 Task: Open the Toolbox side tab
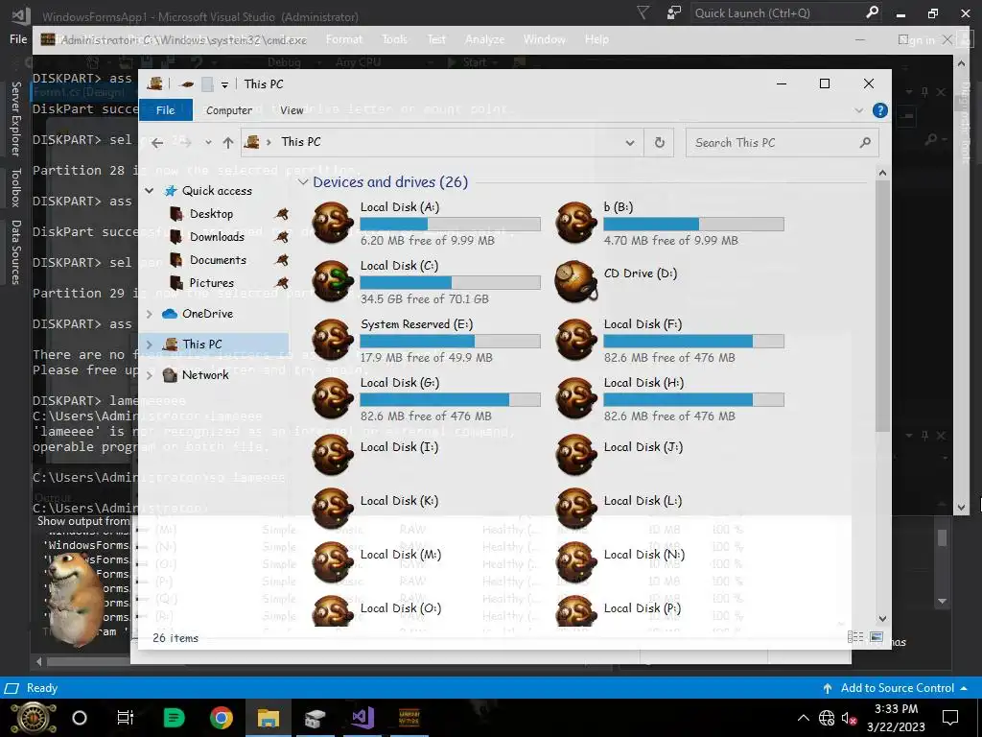click(16, 187)
